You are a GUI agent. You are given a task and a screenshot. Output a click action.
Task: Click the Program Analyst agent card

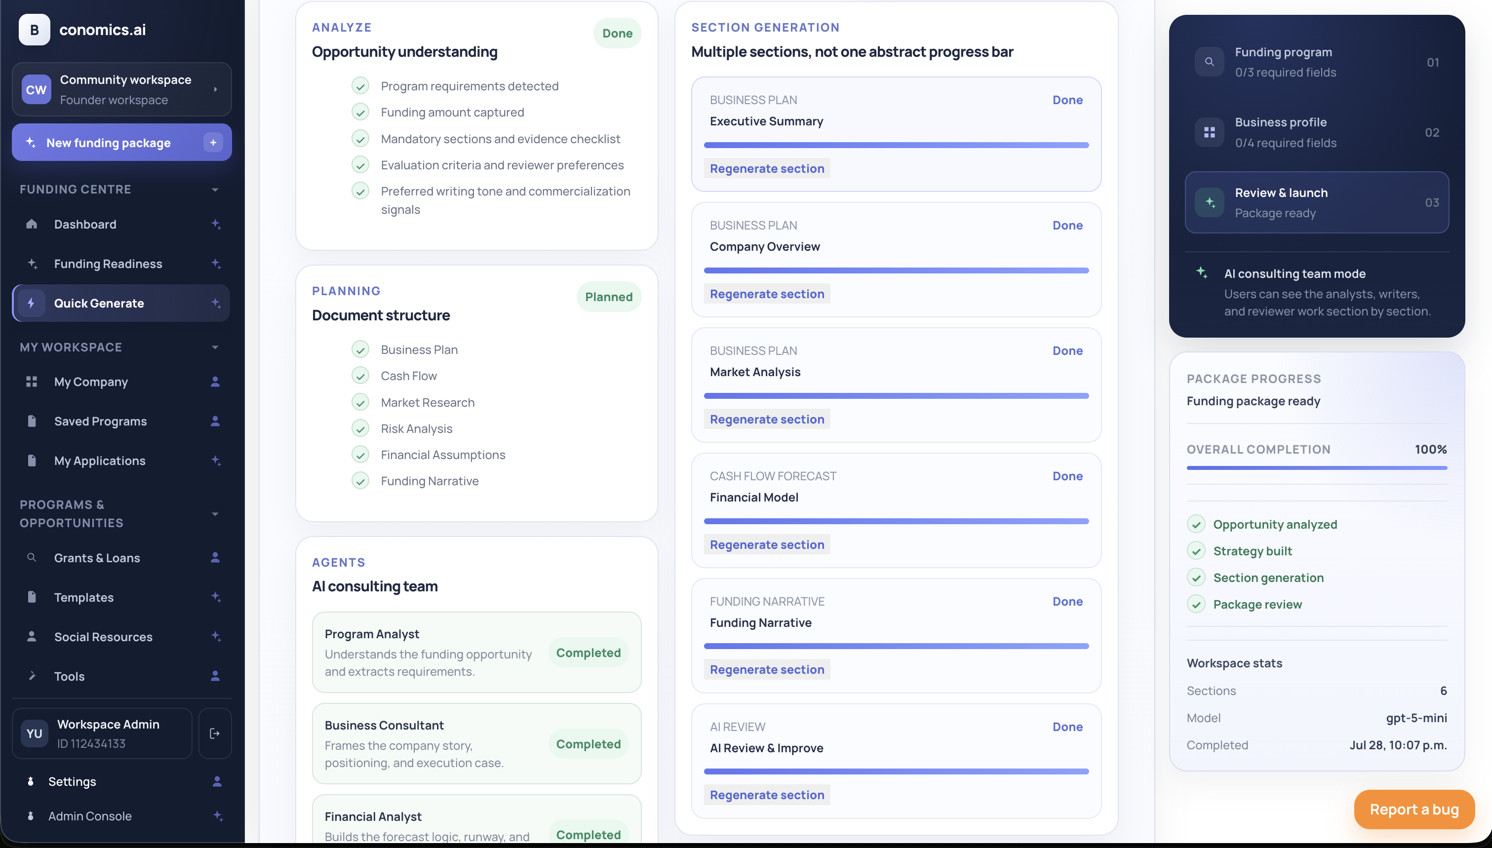476,653
